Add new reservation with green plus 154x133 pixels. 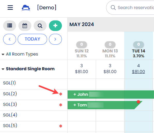55,26
